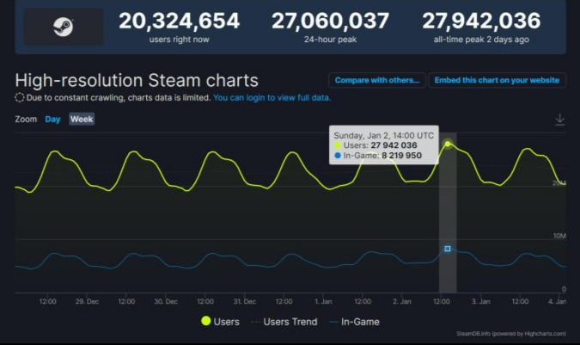Viewport: 580px width, 345px height.
Task: Click the High-resolution Steam charts heading
Action: coord(137,80)
